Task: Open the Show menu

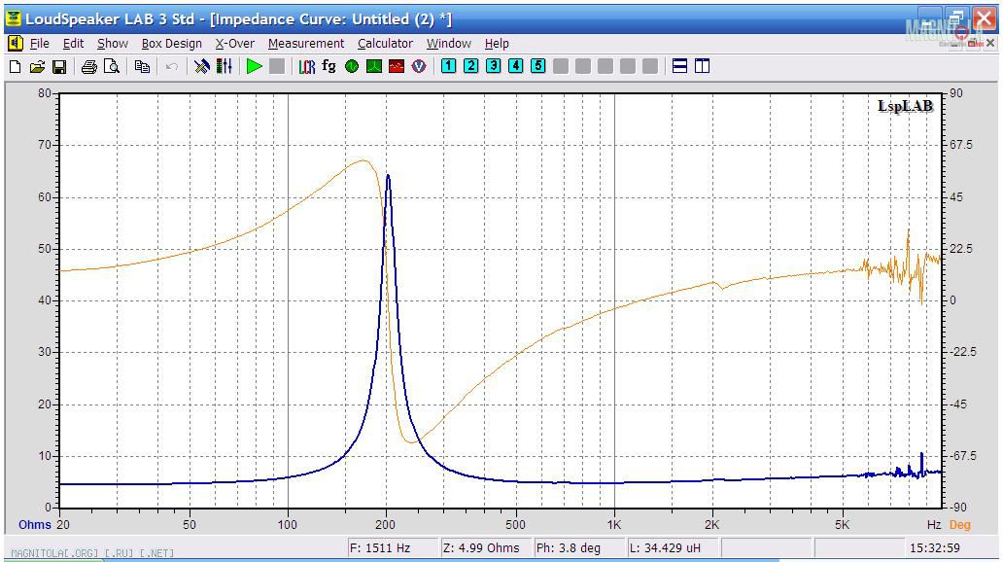Action: pos(113,44)
